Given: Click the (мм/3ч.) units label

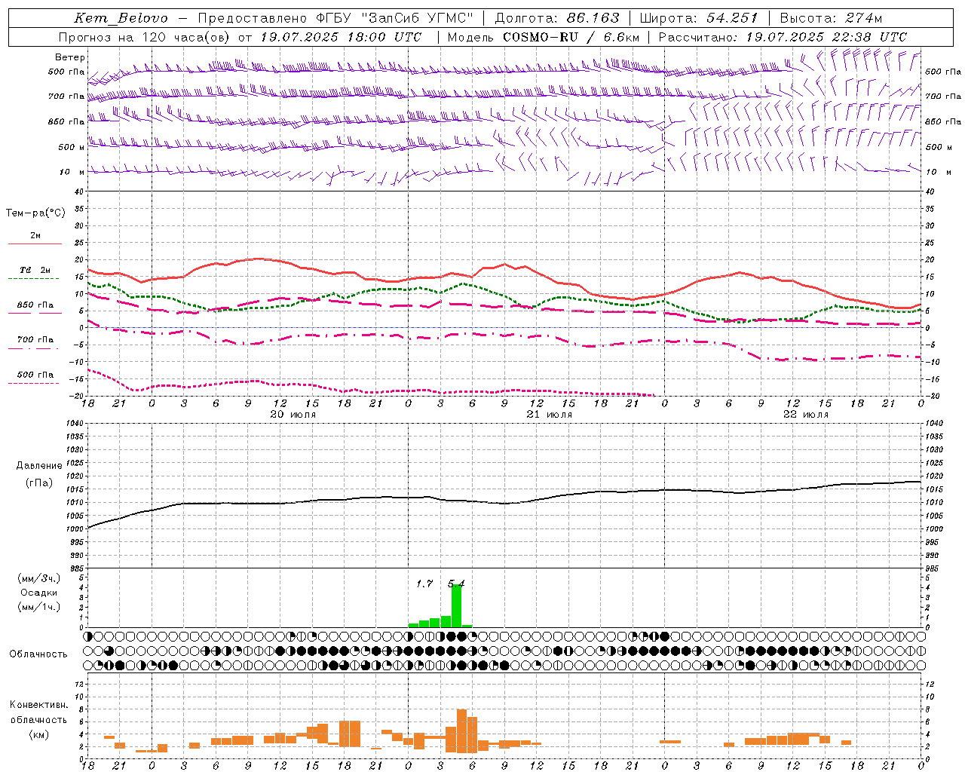Looking at the screenshot, I should (x=39, y=578).
